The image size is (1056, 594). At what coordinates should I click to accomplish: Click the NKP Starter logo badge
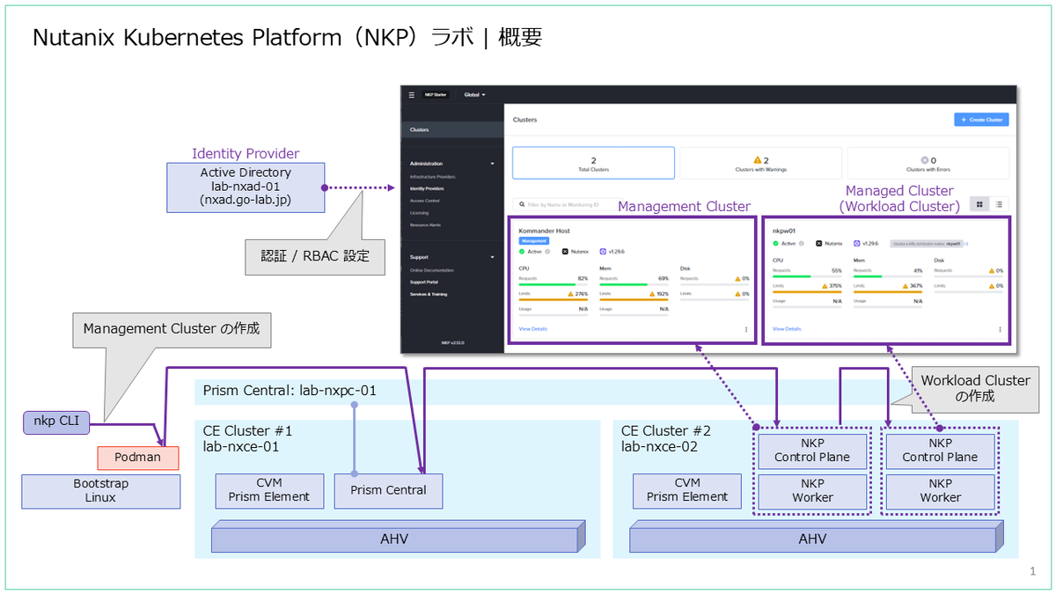tap(436, 94)
